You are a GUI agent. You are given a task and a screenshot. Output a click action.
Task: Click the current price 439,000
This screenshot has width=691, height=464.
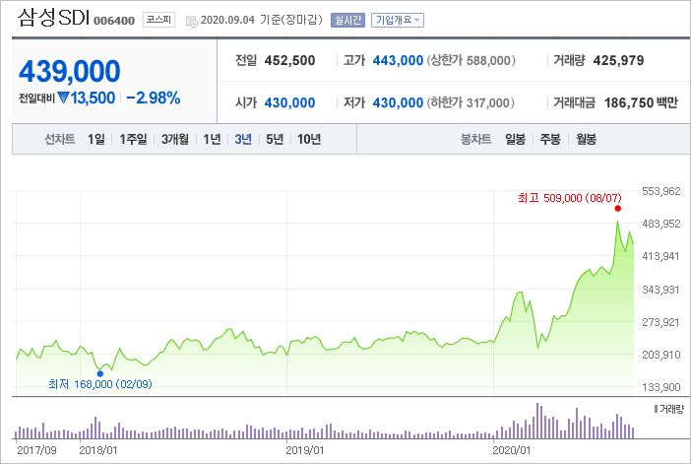click(70, 71)
